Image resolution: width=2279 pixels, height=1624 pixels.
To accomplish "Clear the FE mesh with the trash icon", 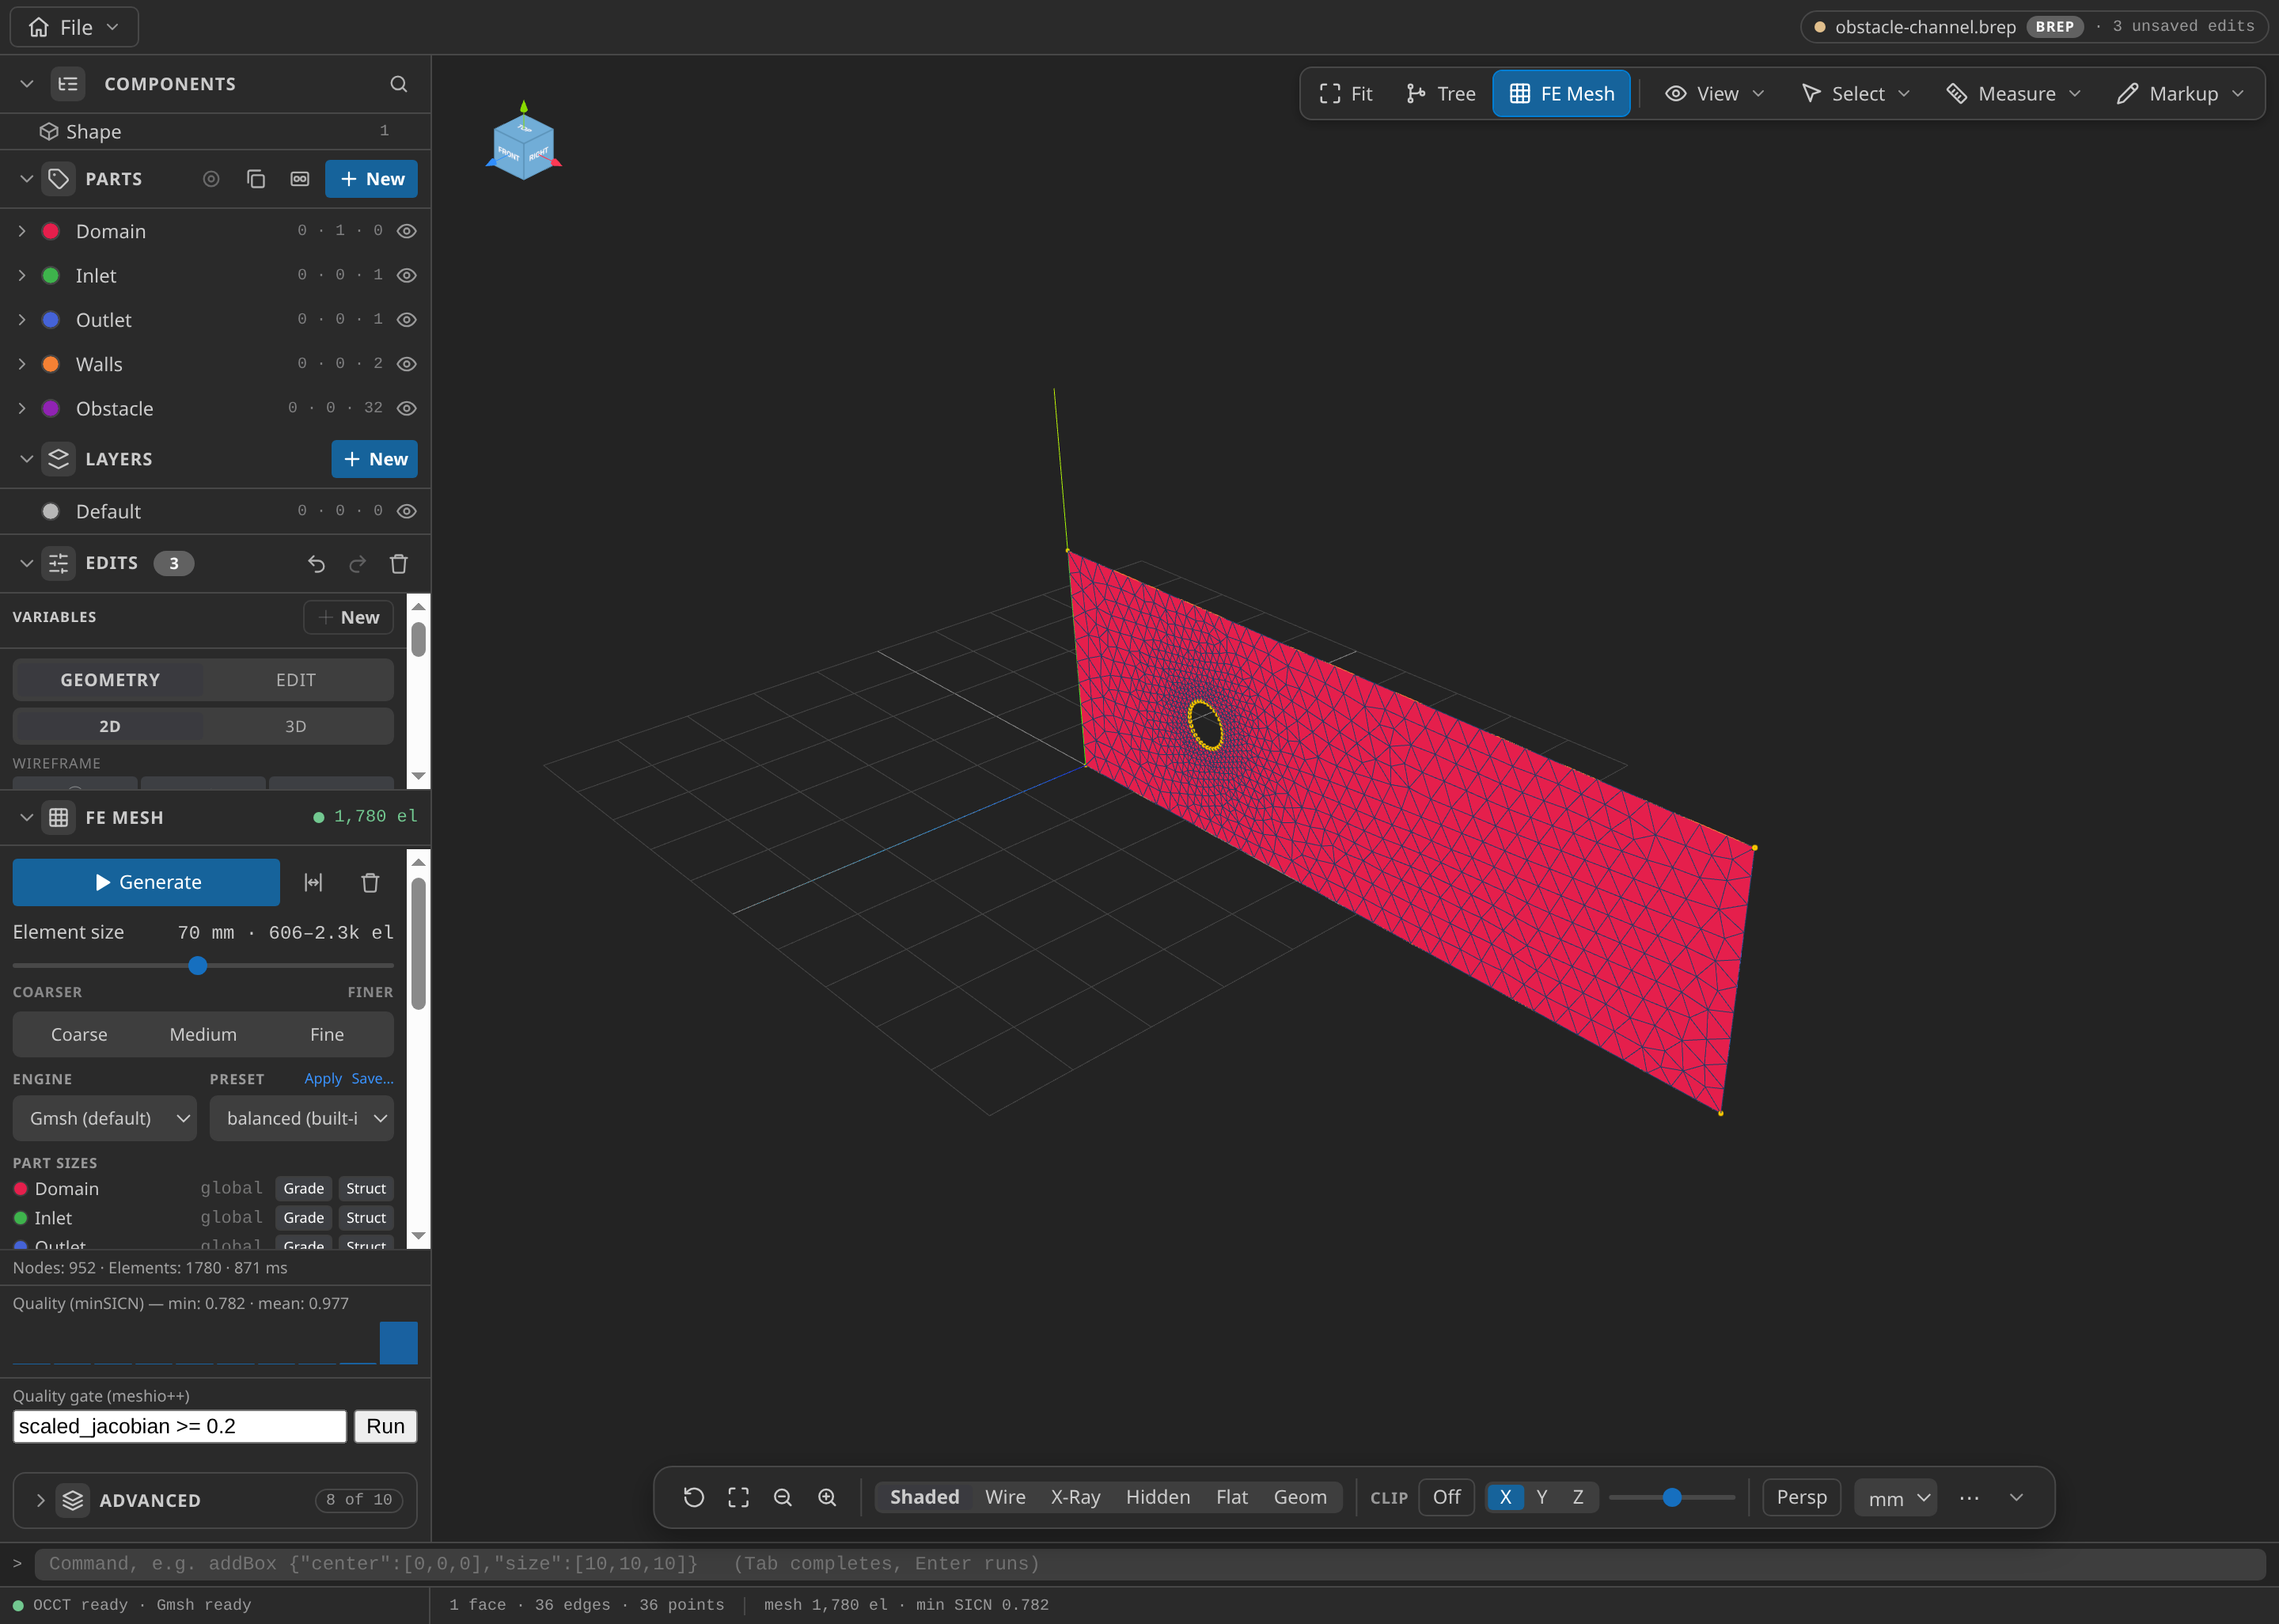I will pos(370,882).
